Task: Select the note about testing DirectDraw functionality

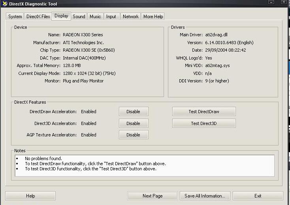Action: 96,164
